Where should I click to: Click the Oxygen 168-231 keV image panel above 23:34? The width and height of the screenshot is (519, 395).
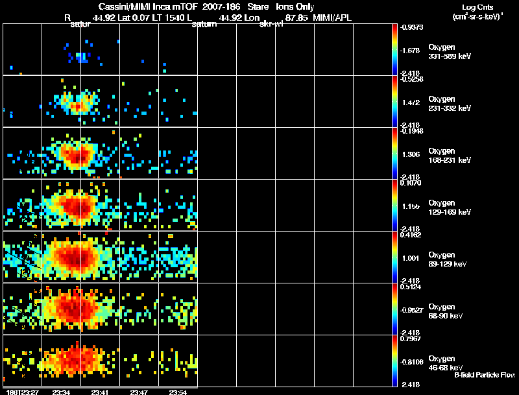pos(61,153)
